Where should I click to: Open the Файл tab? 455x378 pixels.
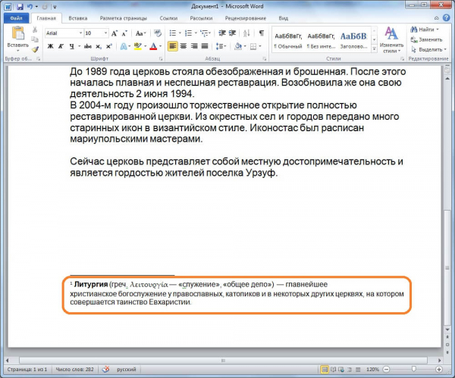pos(16,18)
